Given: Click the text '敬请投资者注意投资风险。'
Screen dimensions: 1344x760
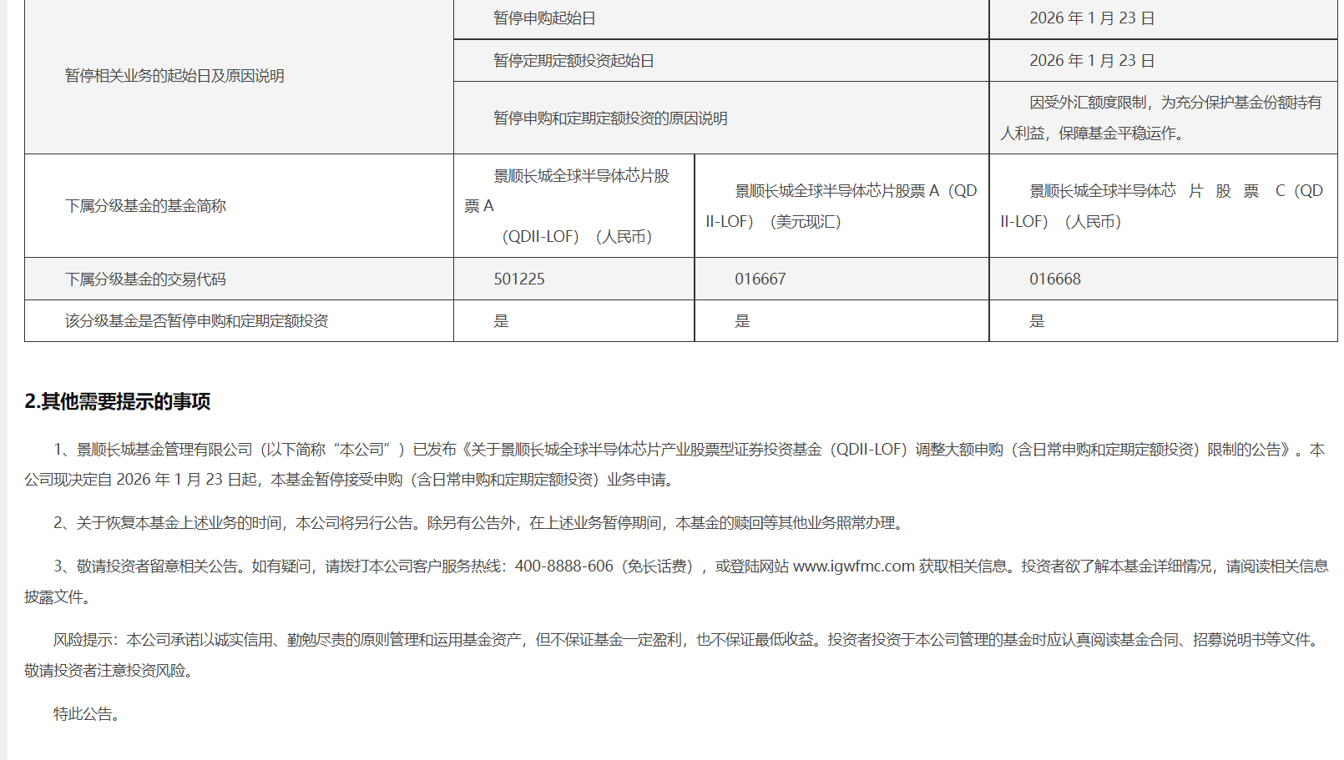Looking at the screenshot, I should 111,671.
